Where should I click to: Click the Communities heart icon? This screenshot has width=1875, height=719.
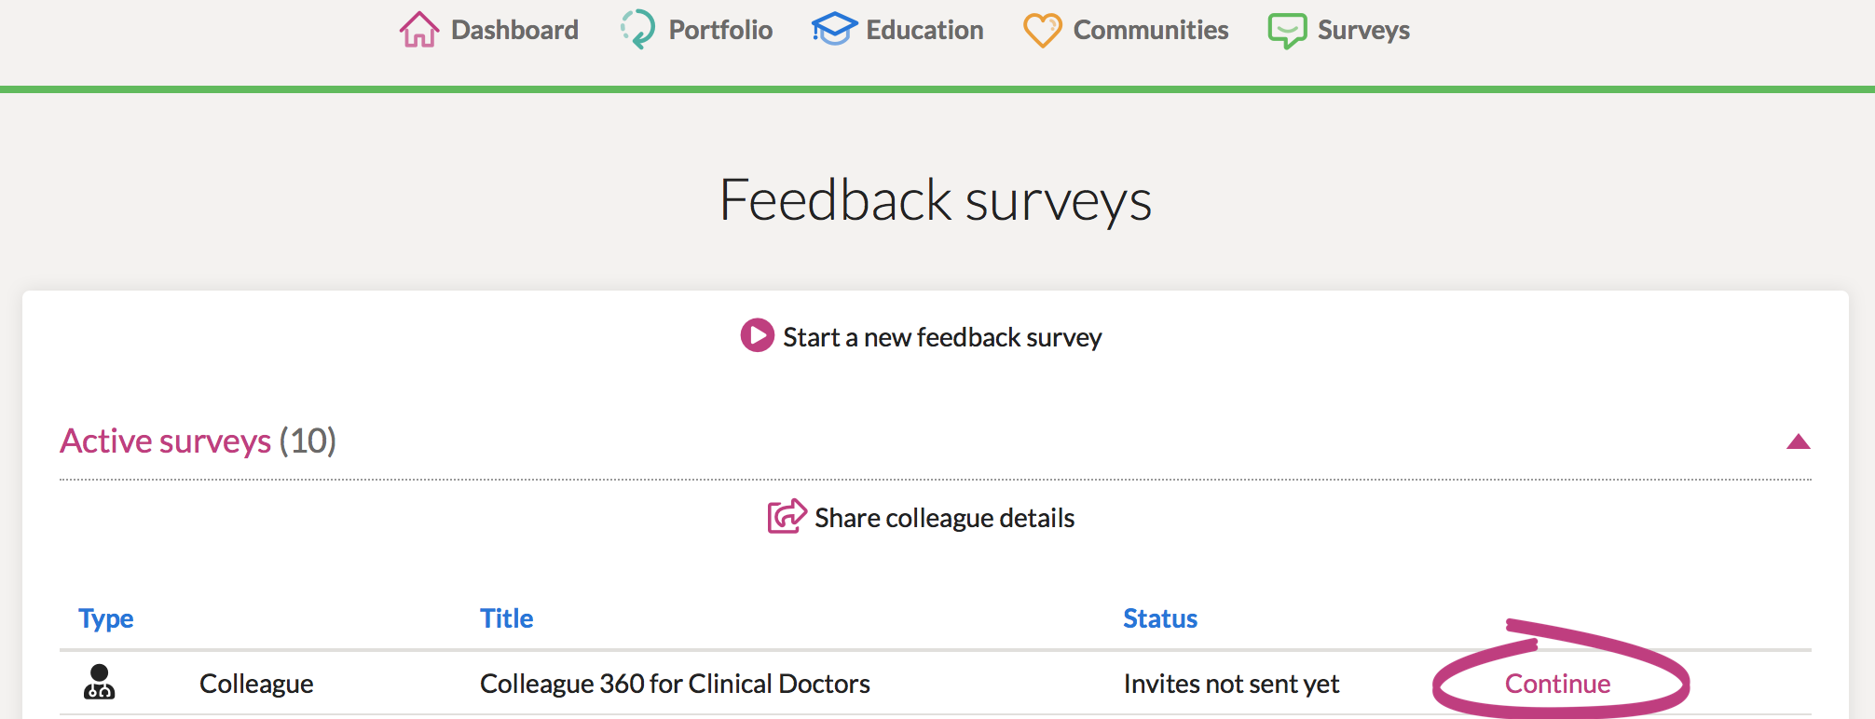pos(1042,30)
